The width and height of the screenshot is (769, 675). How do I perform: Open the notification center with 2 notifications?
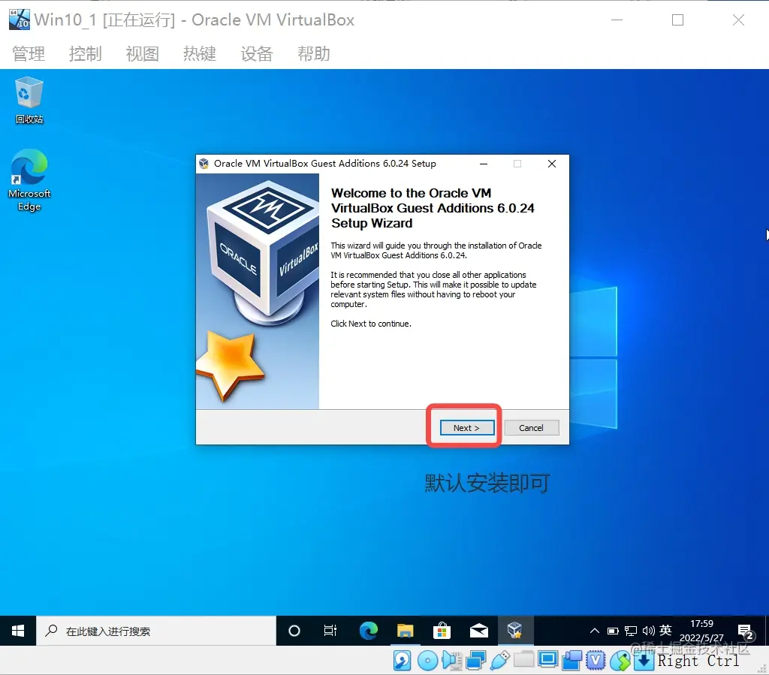click(746, 631)
